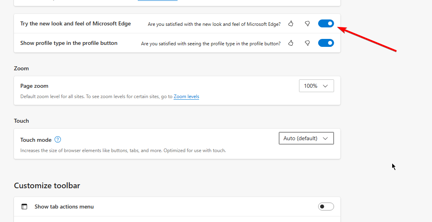The height and width of the screenshot is (222, 432).
Task: Enable Show tab actions menu toggle
Action: [326, 207]
